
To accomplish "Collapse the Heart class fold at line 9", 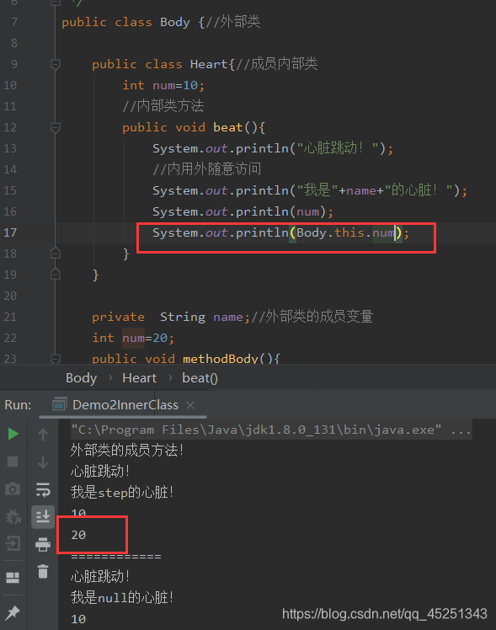I will (x=56, y=64).
